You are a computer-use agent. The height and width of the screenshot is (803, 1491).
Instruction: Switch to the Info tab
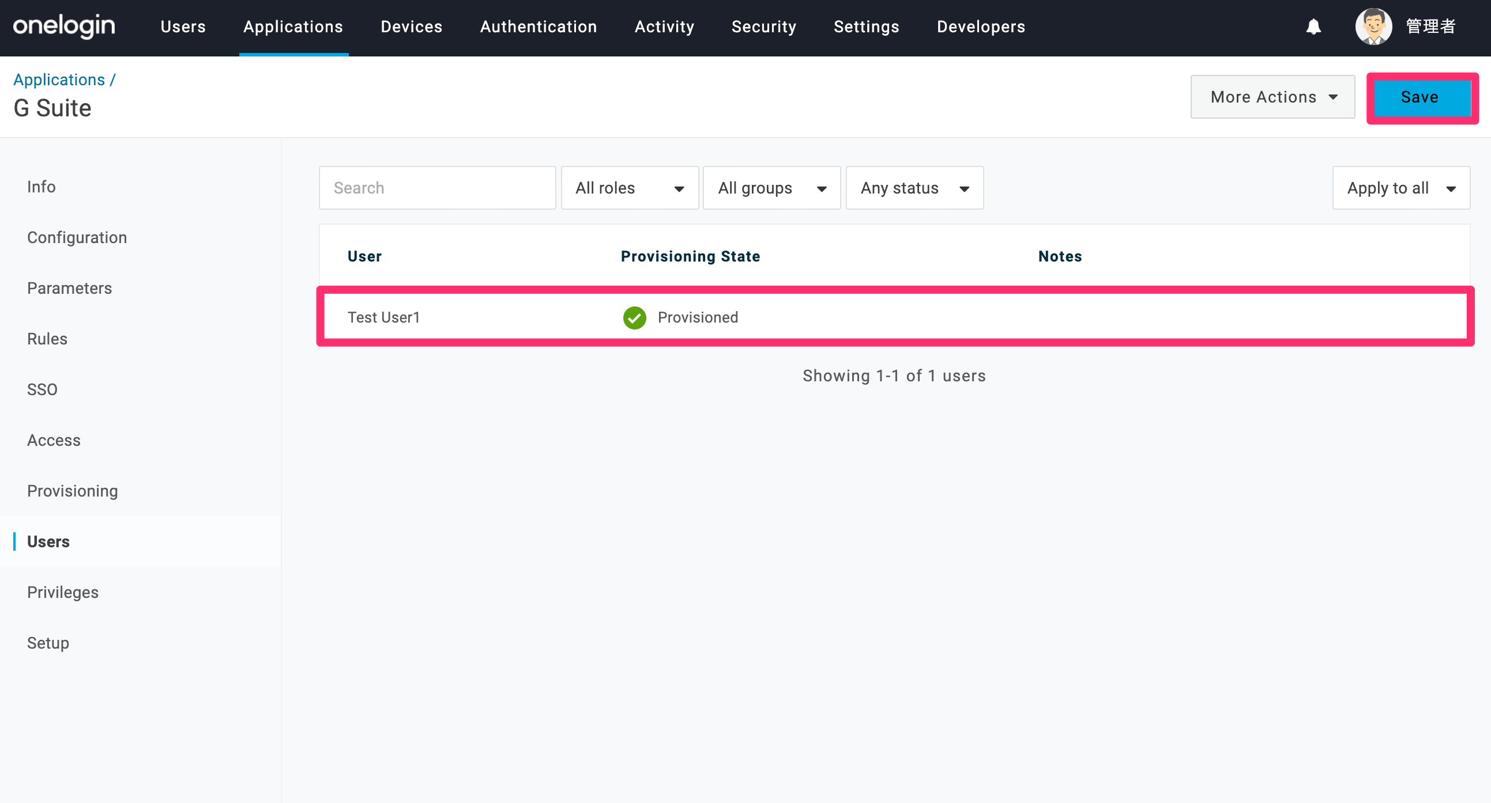41,187
